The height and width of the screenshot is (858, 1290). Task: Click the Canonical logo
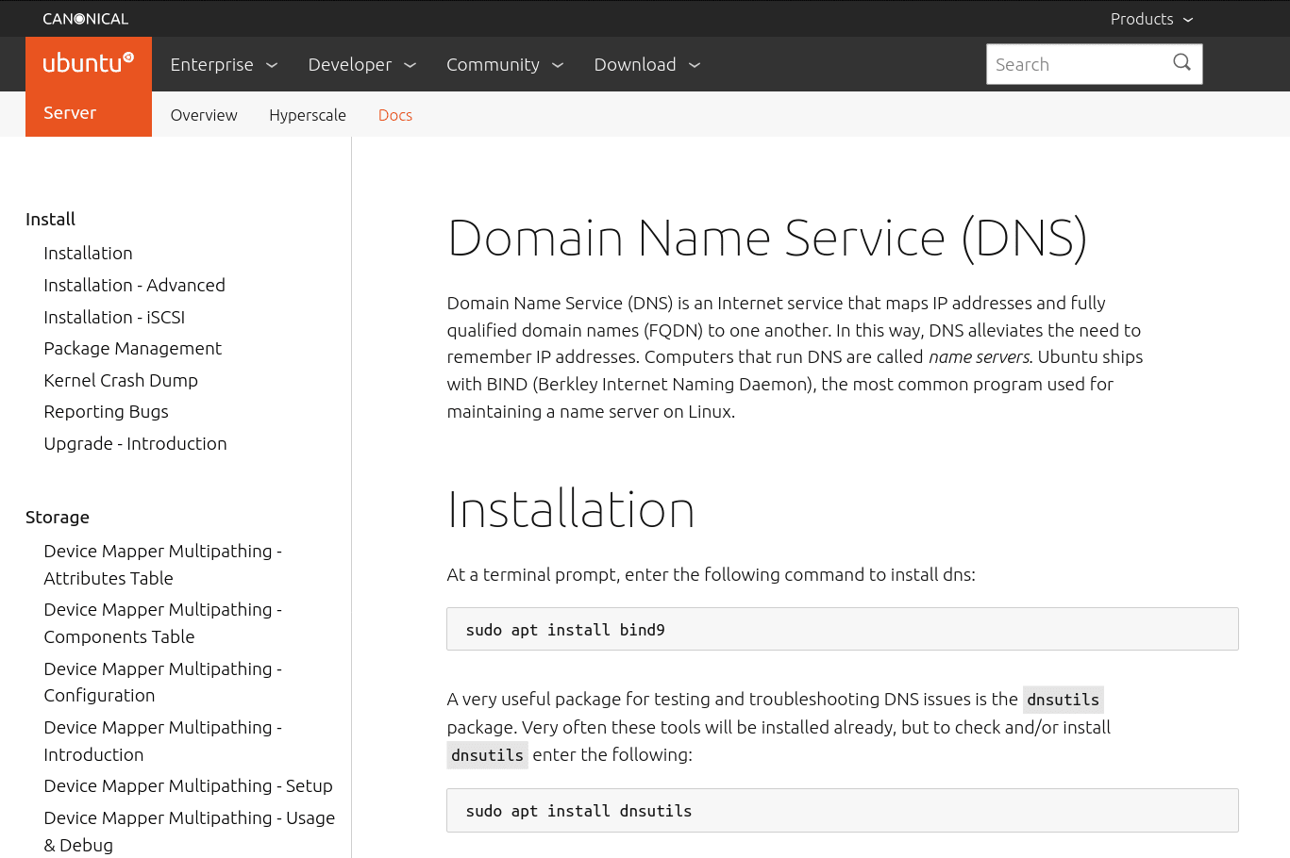tap(85, 19)
